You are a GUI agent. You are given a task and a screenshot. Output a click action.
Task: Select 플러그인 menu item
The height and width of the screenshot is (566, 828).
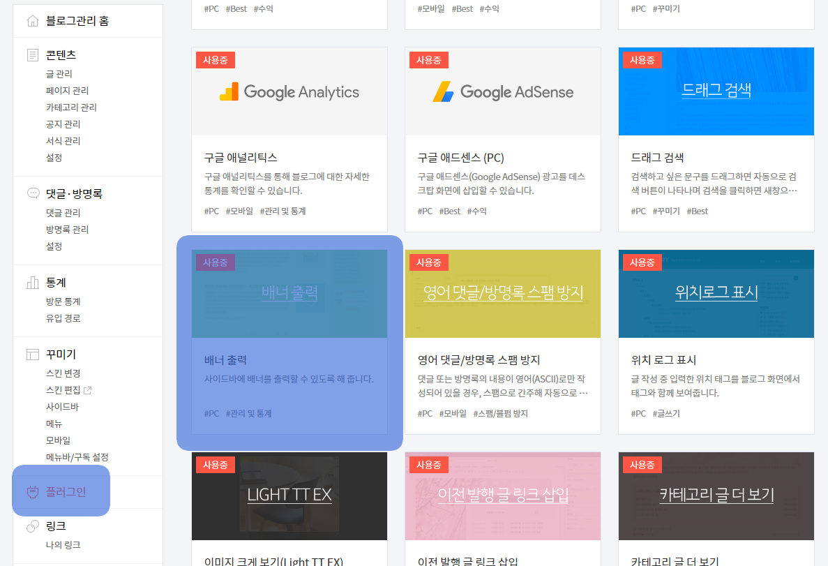pyautogui.click(x=66, y=492)
